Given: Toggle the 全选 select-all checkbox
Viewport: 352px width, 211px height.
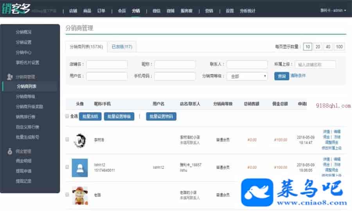Looking at the screenshot, I should point(67,116).
